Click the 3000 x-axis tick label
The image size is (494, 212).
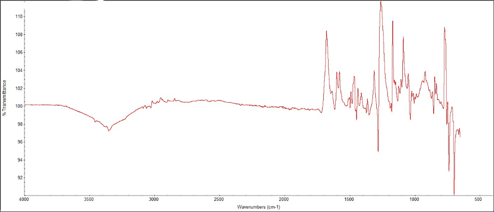click(154, 200)
